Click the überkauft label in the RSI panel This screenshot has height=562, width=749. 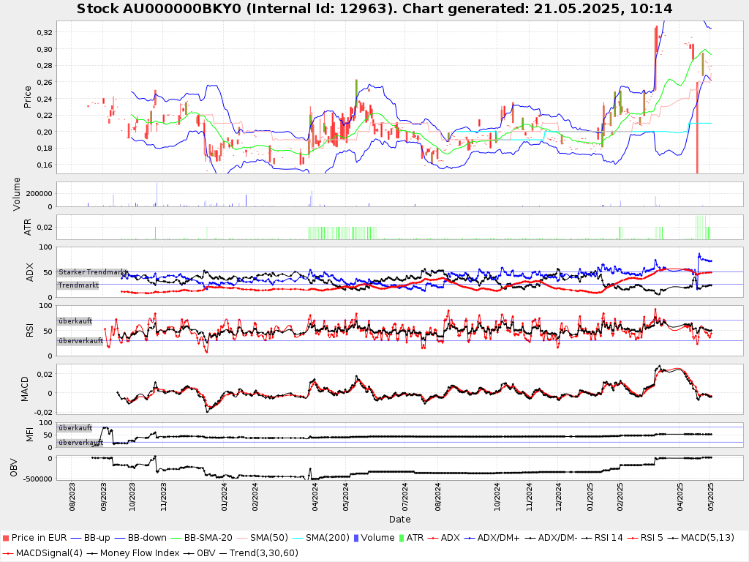pyautogui.click(x=75, y=321)
